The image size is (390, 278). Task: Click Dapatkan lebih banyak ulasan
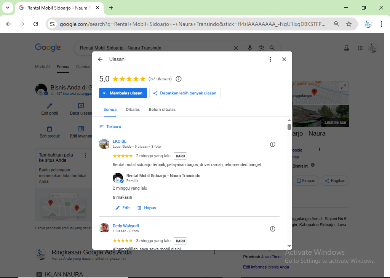coord(185,93)
